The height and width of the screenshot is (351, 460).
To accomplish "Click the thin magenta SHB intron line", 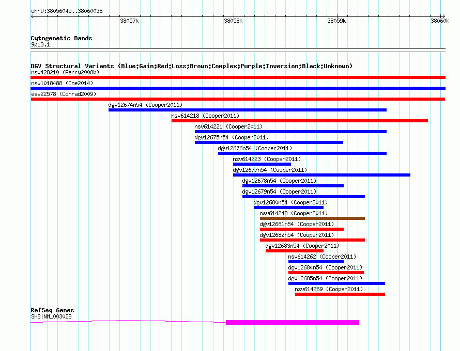I will (x=128, y=321).
